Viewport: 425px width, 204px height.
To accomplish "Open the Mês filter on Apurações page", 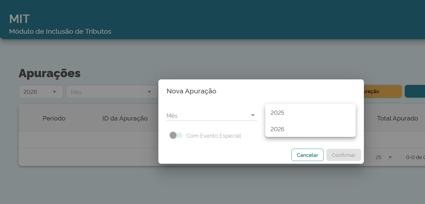I will 112,92.
